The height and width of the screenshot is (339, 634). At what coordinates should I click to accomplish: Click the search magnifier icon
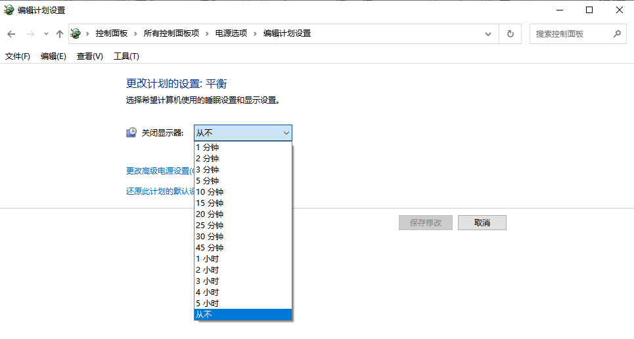(x=617, y=34)
